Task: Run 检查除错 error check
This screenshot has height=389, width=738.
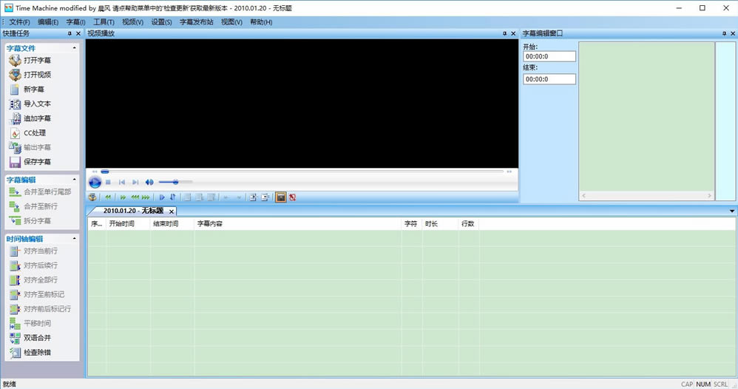Action: [15, 353]
